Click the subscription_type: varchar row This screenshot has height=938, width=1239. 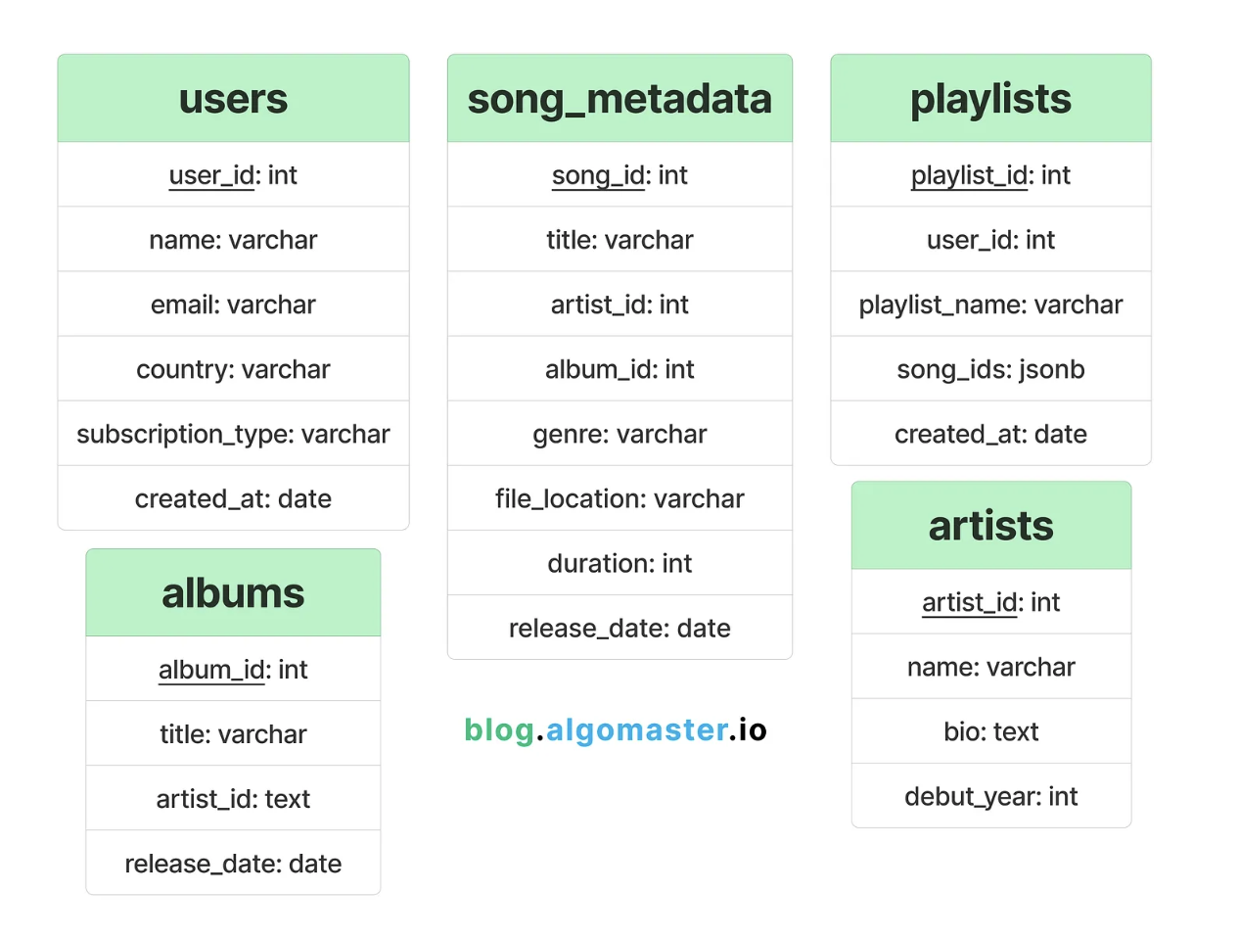click(x=233, y=434)
